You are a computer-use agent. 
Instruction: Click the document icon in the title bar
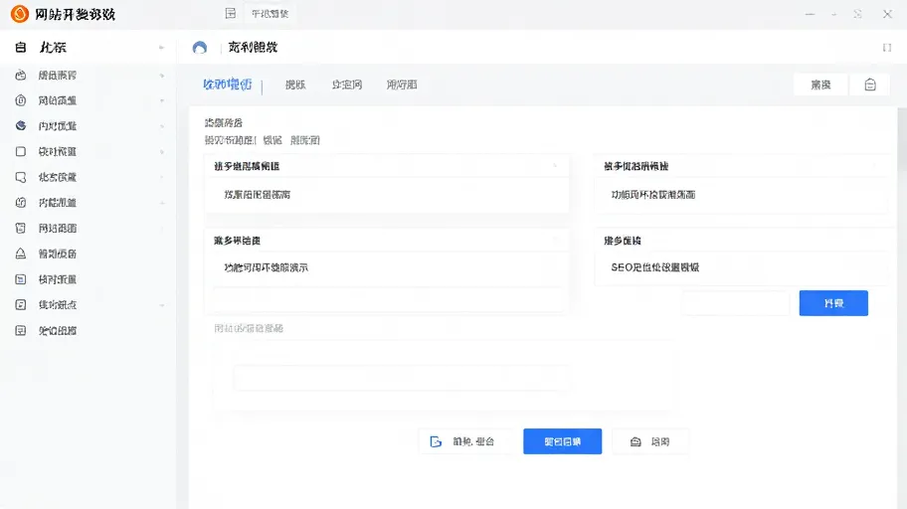click(x=230, y=13)
